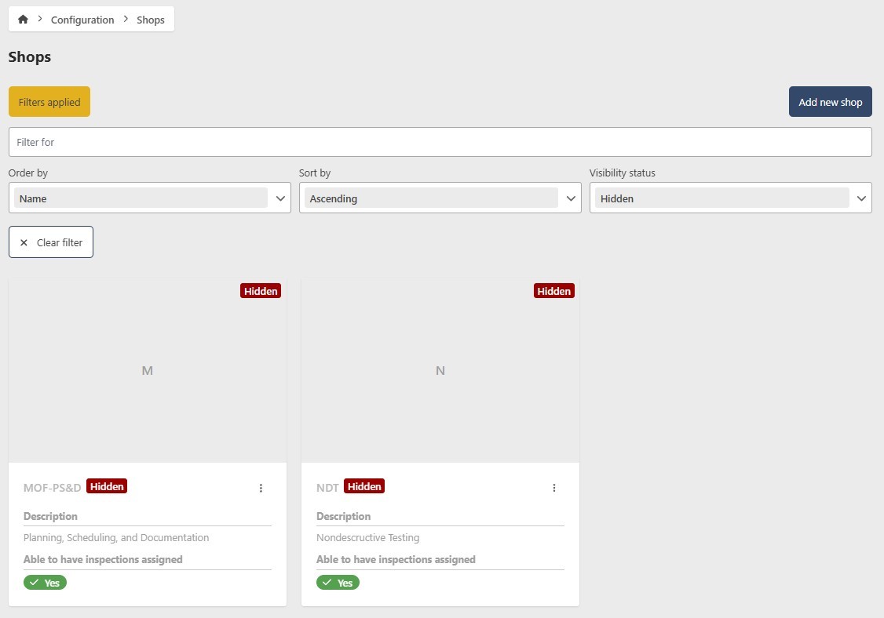The height and width of the screenshot is (618, 884).
Task: Toggle the Hidden badge beside the NDT name
Action: point(364,486)
